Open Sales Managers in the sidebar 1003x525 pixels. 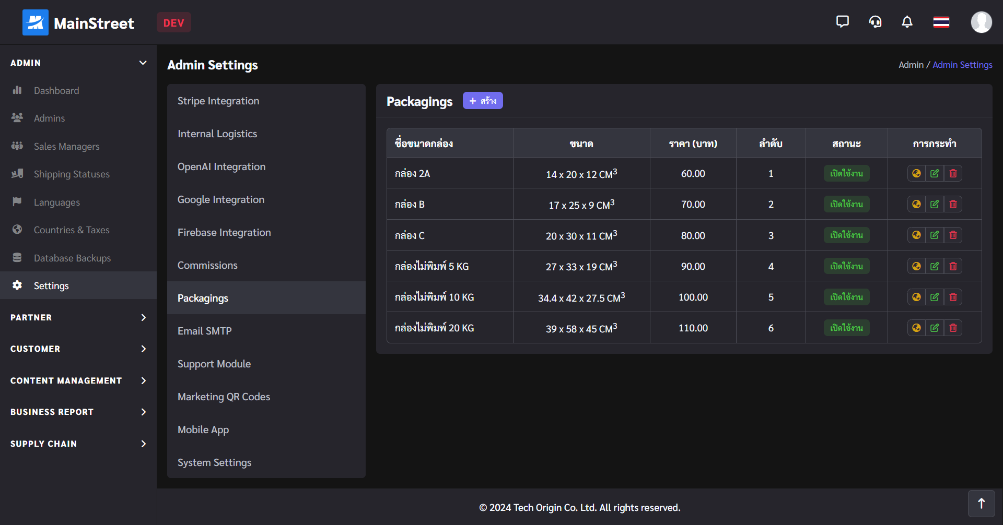[78, 146]
